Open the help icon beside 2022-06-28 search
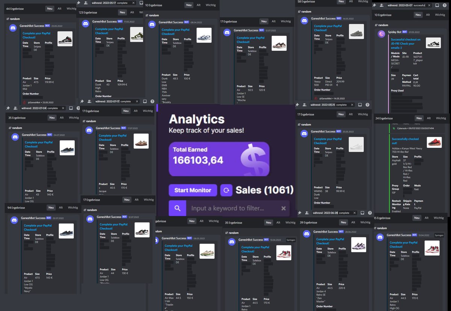The height and width of the screenshot is (311, 451). pyautogui.click(x=370, y=213)
